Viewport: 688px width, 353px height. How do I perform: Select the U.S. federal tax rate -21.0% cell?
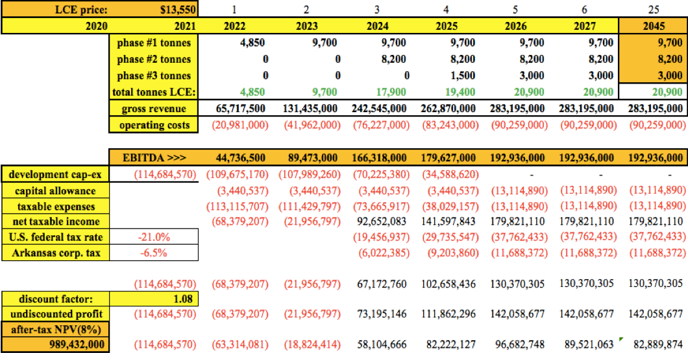[155, 236]
